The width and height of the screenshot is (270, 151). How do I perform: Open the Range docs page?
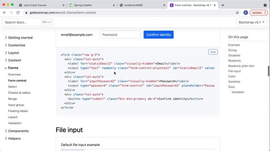(x=12, y=99)
